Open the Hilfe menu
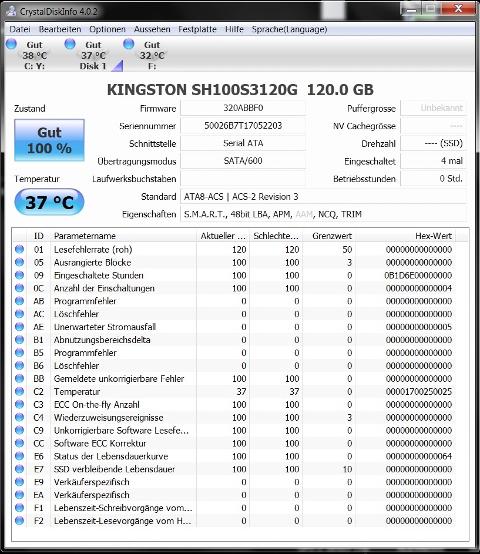 (234, 29)
